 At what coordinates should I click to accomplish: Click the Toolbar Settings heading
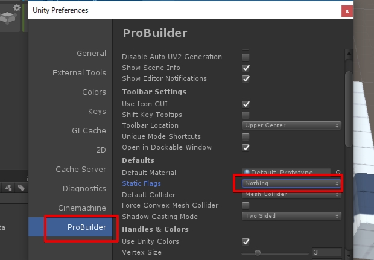click(x=154, y=92)
